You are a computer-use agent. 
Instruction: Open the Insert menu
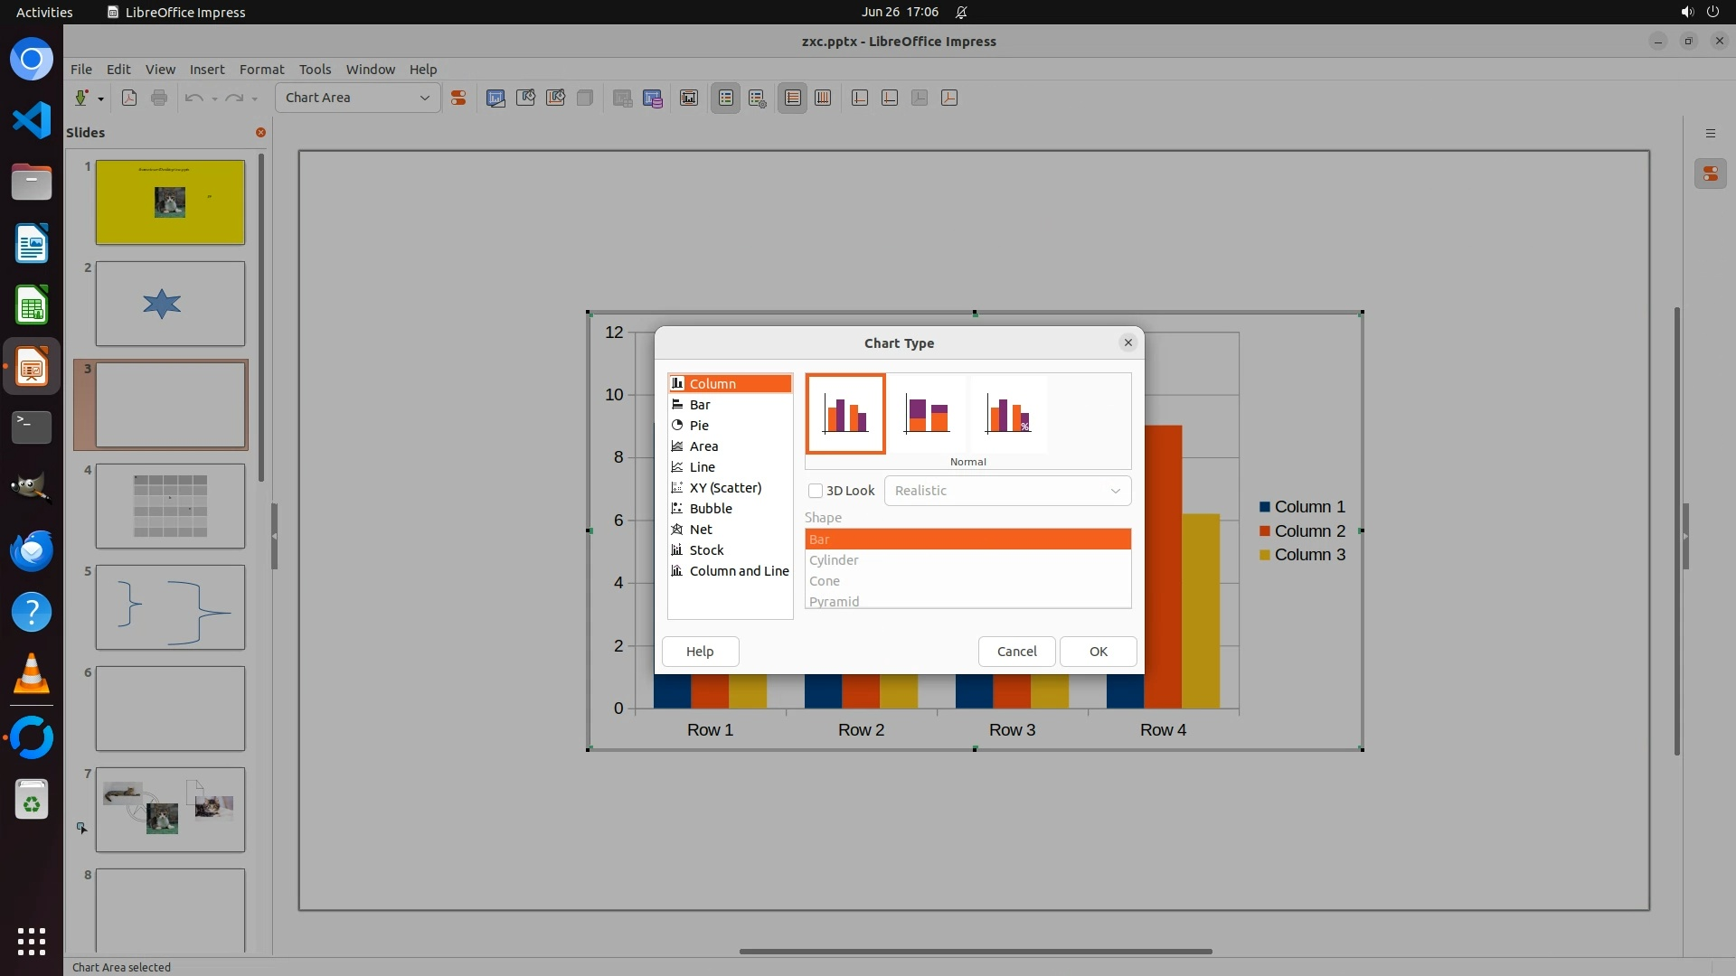pos(206,70)
